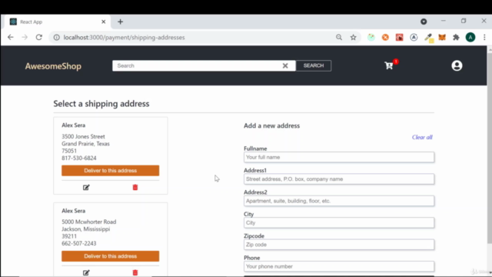Click the orange circular extension icon
Viewport: 492px width, 277px height.
385,38
